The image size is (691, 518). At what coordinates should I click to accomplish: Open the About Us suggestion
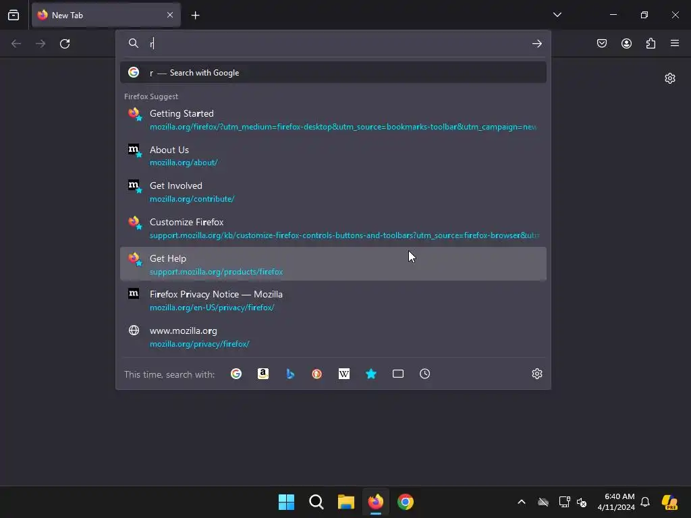pyautogui.click(x=333, y=156)
